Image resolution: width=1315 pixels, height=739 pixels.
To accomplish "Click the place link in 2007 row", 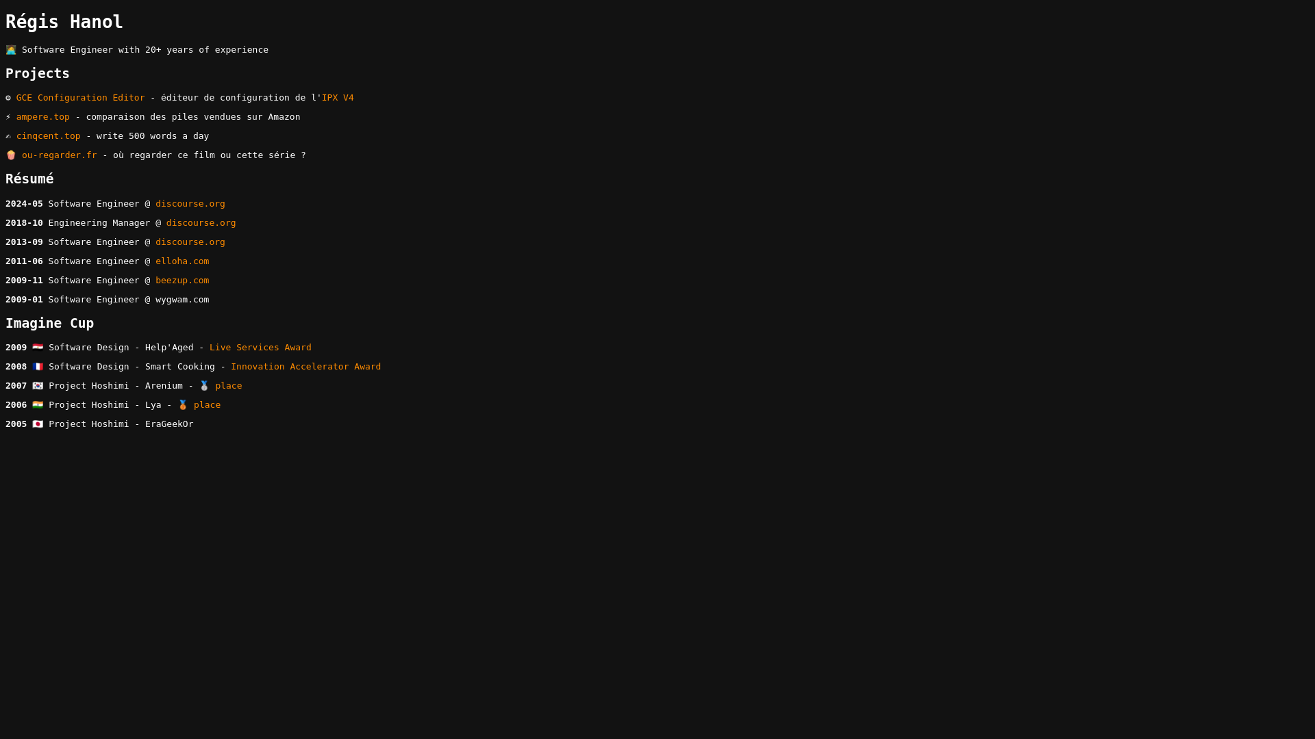I will (229, 386).
